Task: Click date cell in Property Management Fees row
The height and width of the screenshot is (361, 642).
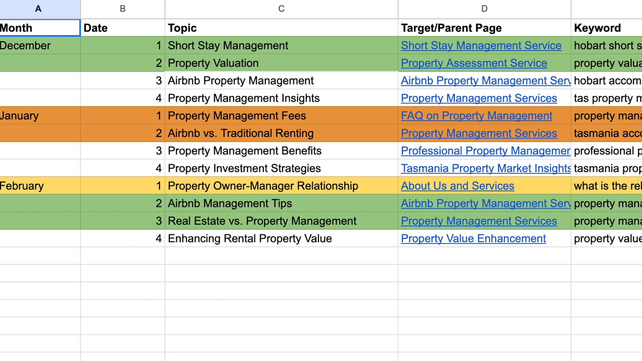Action: 123,116
